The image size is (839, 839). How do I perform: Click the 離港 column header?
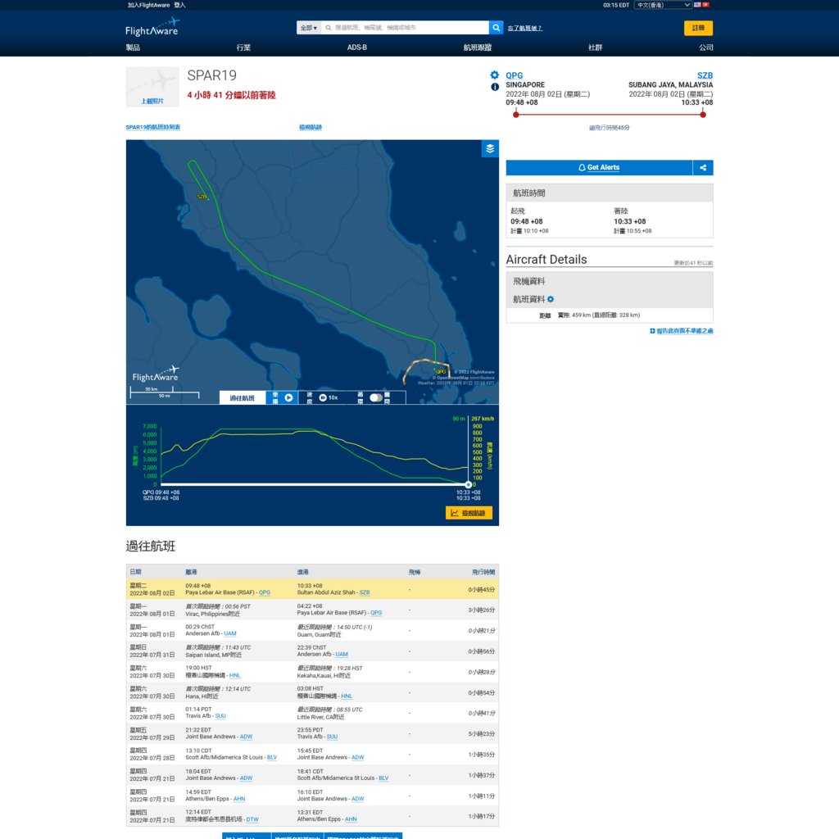(x=191, y=572)
